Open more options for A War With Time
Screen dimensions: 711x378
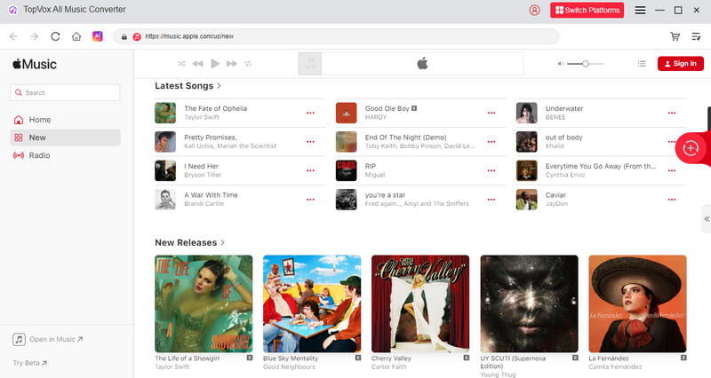pyautogui.click(x=310, y=200)
